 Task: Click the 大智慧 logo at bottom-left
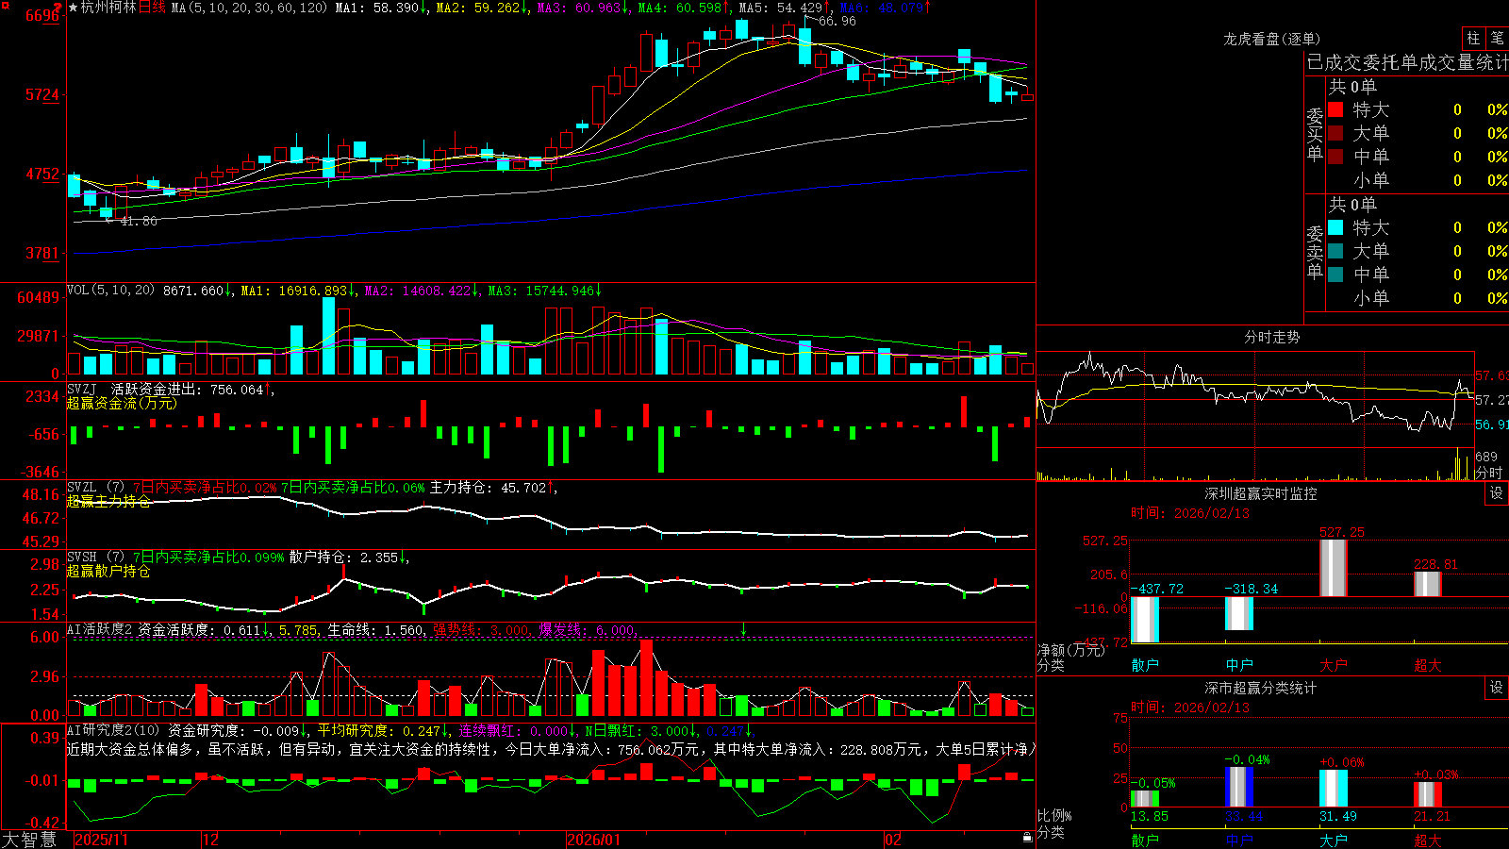click(29, 840)
